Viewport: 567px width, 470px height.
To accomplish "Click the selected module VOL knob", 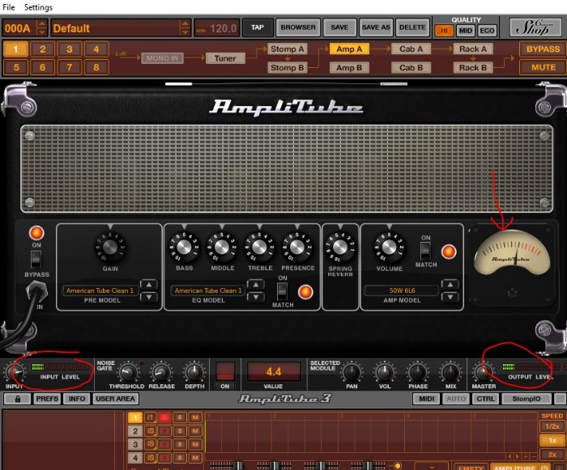I will point(385,372).
